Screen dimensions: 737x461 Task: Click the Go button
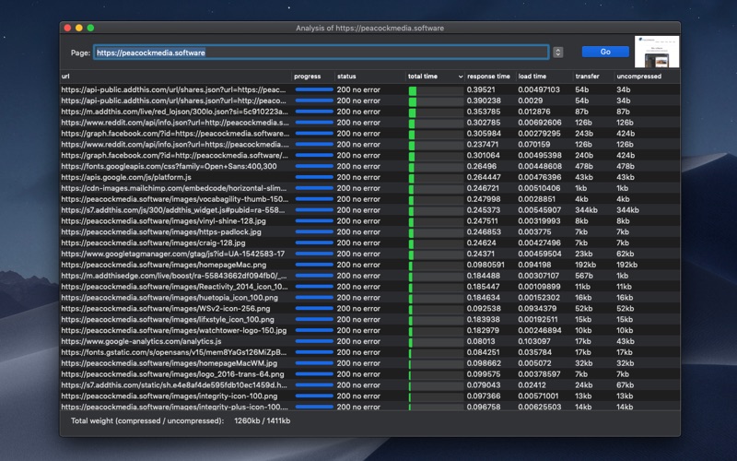(x=605, y=52)
